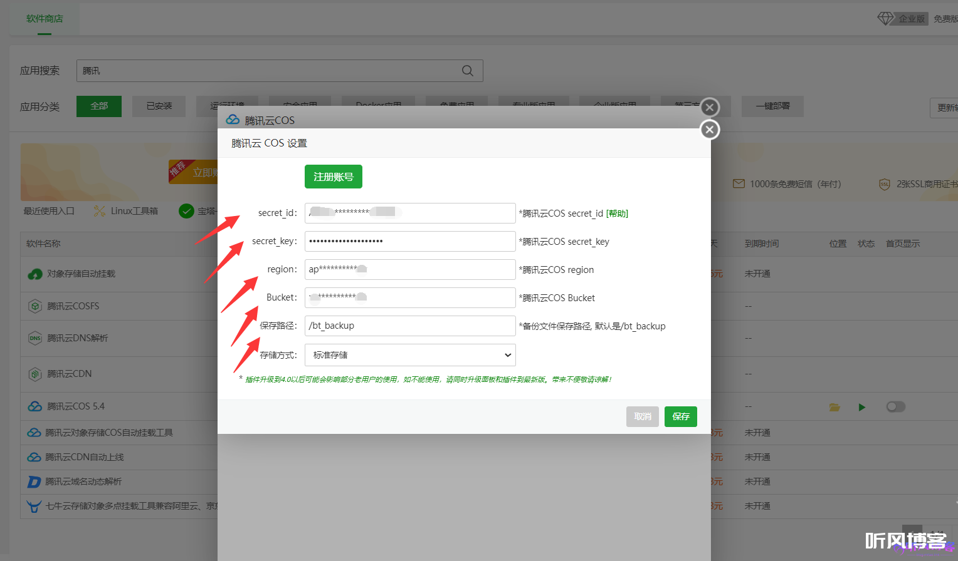This screenshot has height=561, width=958.
Task: Click into the secret_key password field
Action: pos(410,241)
